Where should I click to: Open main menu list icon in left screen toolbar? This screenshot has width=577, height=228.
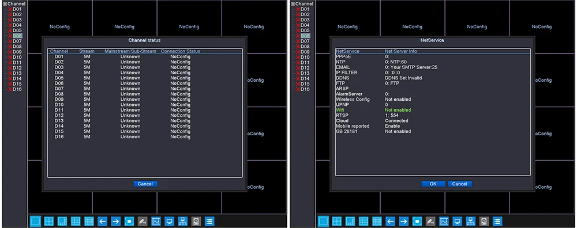(209, 222)
